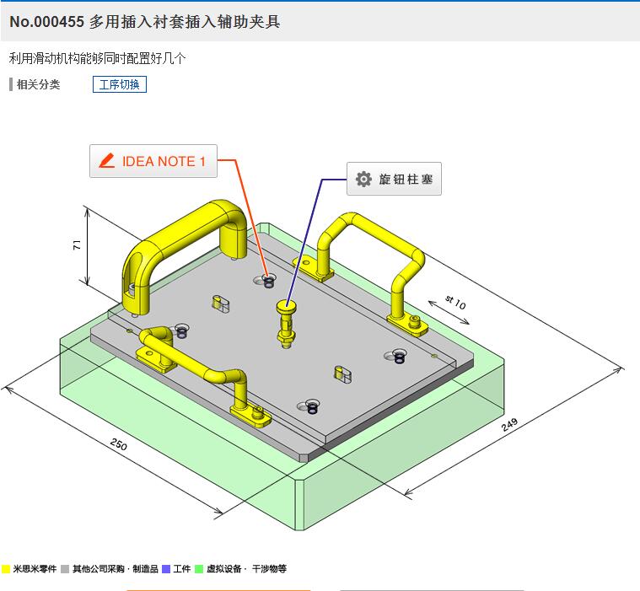The height and width of the screenshot is (591, 640).
Task: Open the 工序切换 category link
Action: click(120, 84)
